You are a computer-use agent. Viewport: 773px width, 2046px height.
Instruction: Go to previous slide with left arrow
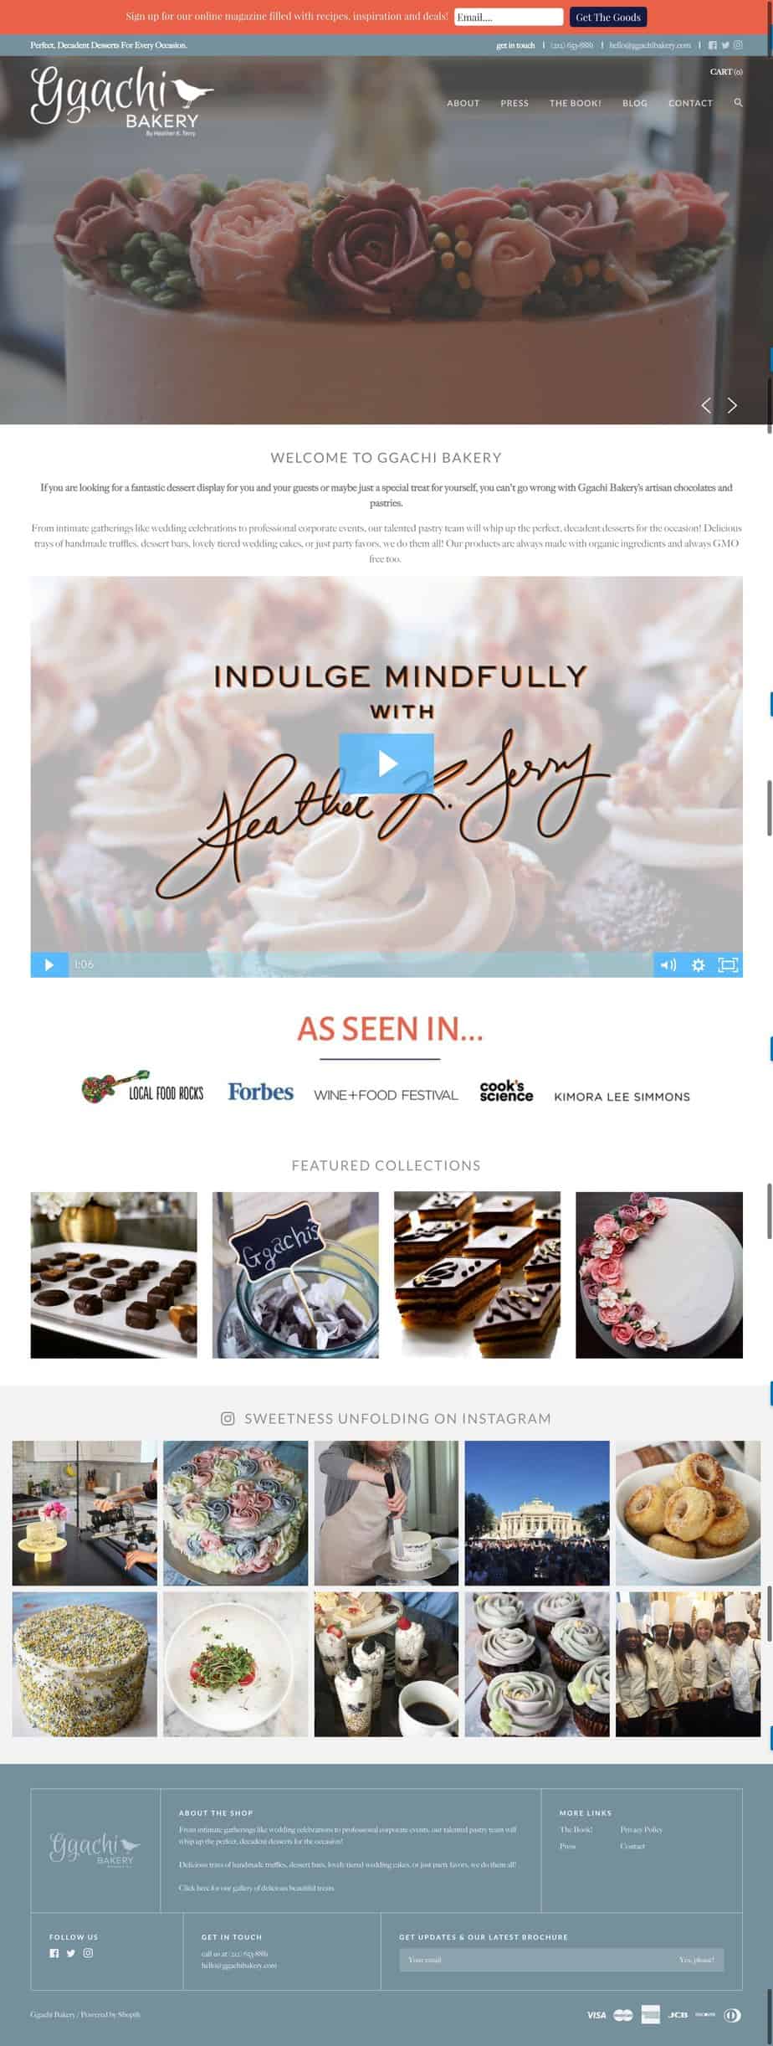[706, 405]
